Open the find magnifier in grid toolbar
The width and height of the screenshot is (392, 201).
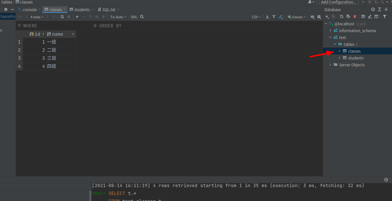click(142, 17)
